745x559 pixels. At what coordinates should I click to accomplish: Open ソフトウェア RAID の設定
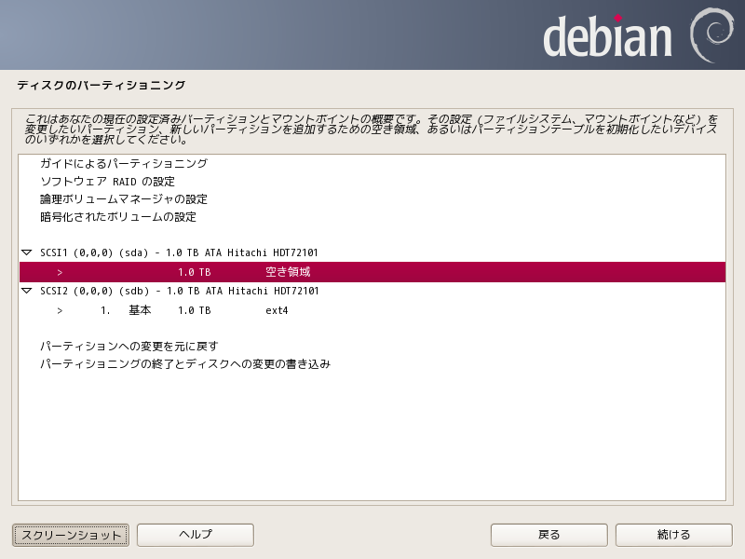pyautogui.click(x=107, y=181)
